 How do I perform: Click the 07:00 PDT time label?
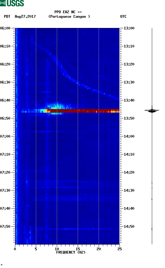coord(5,136)
